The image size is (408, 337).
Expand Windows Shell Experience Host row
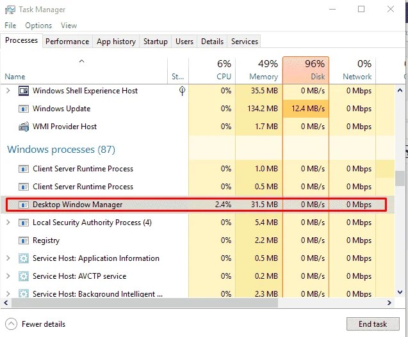click(x=8, y=91)
